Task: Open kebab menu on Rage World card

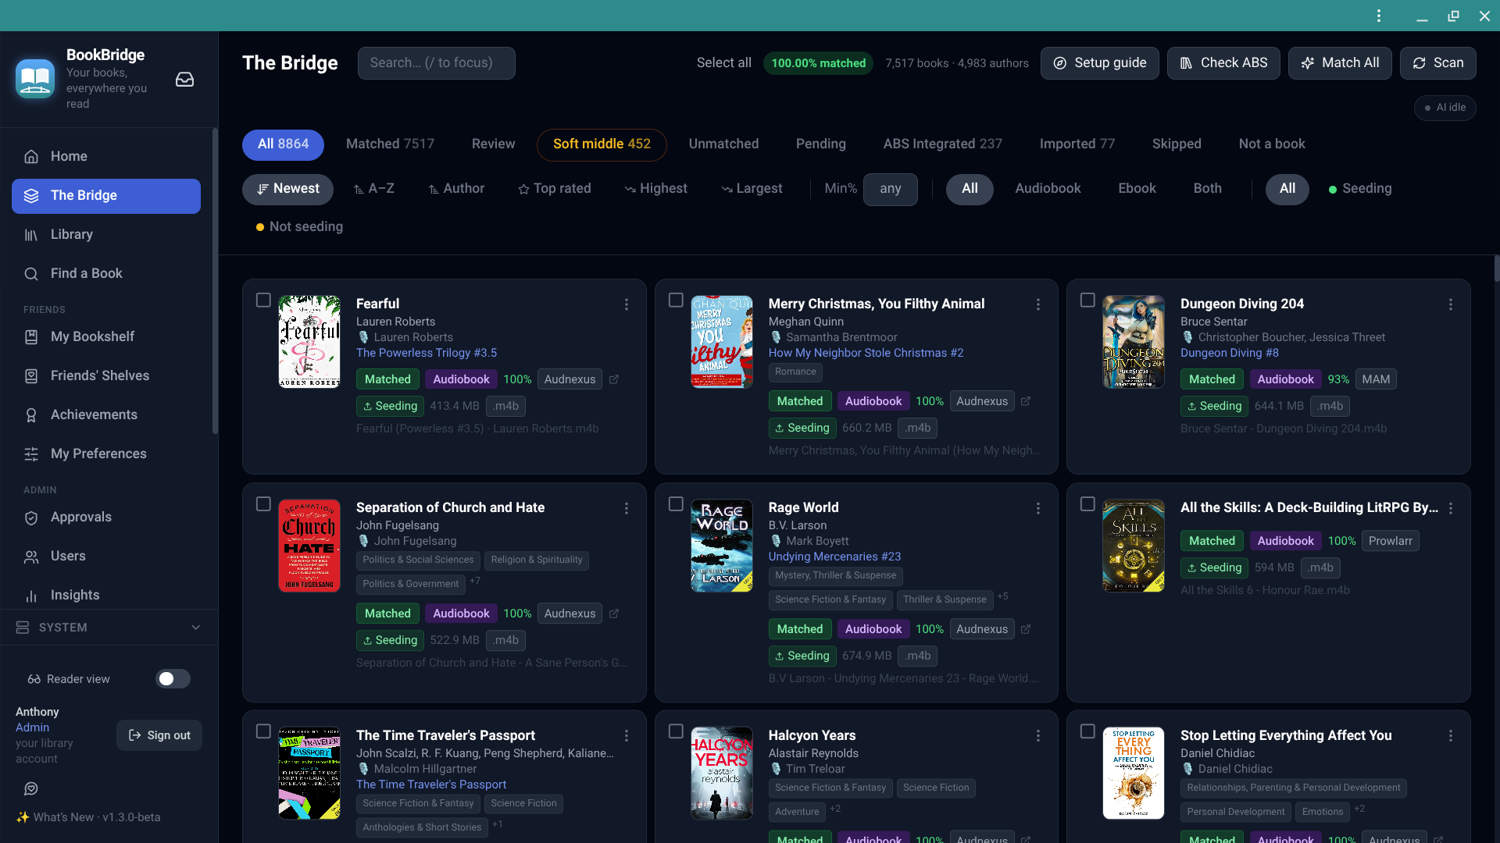Action: point(1038,508)
